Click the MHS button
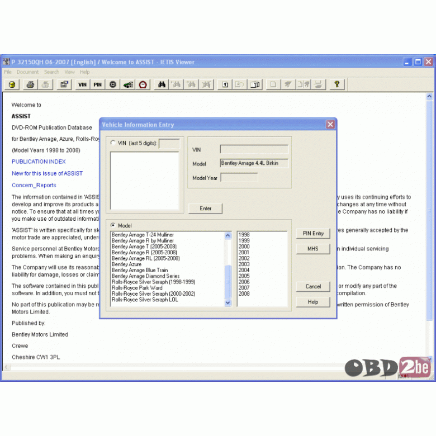Viewport: 436px width, 436px height. point(313,249)
